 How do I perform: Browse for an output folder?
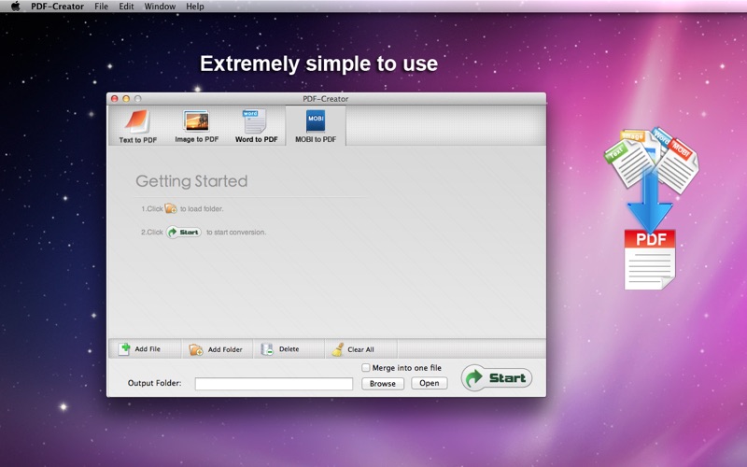pyautogui.click(x=383, y=384)
